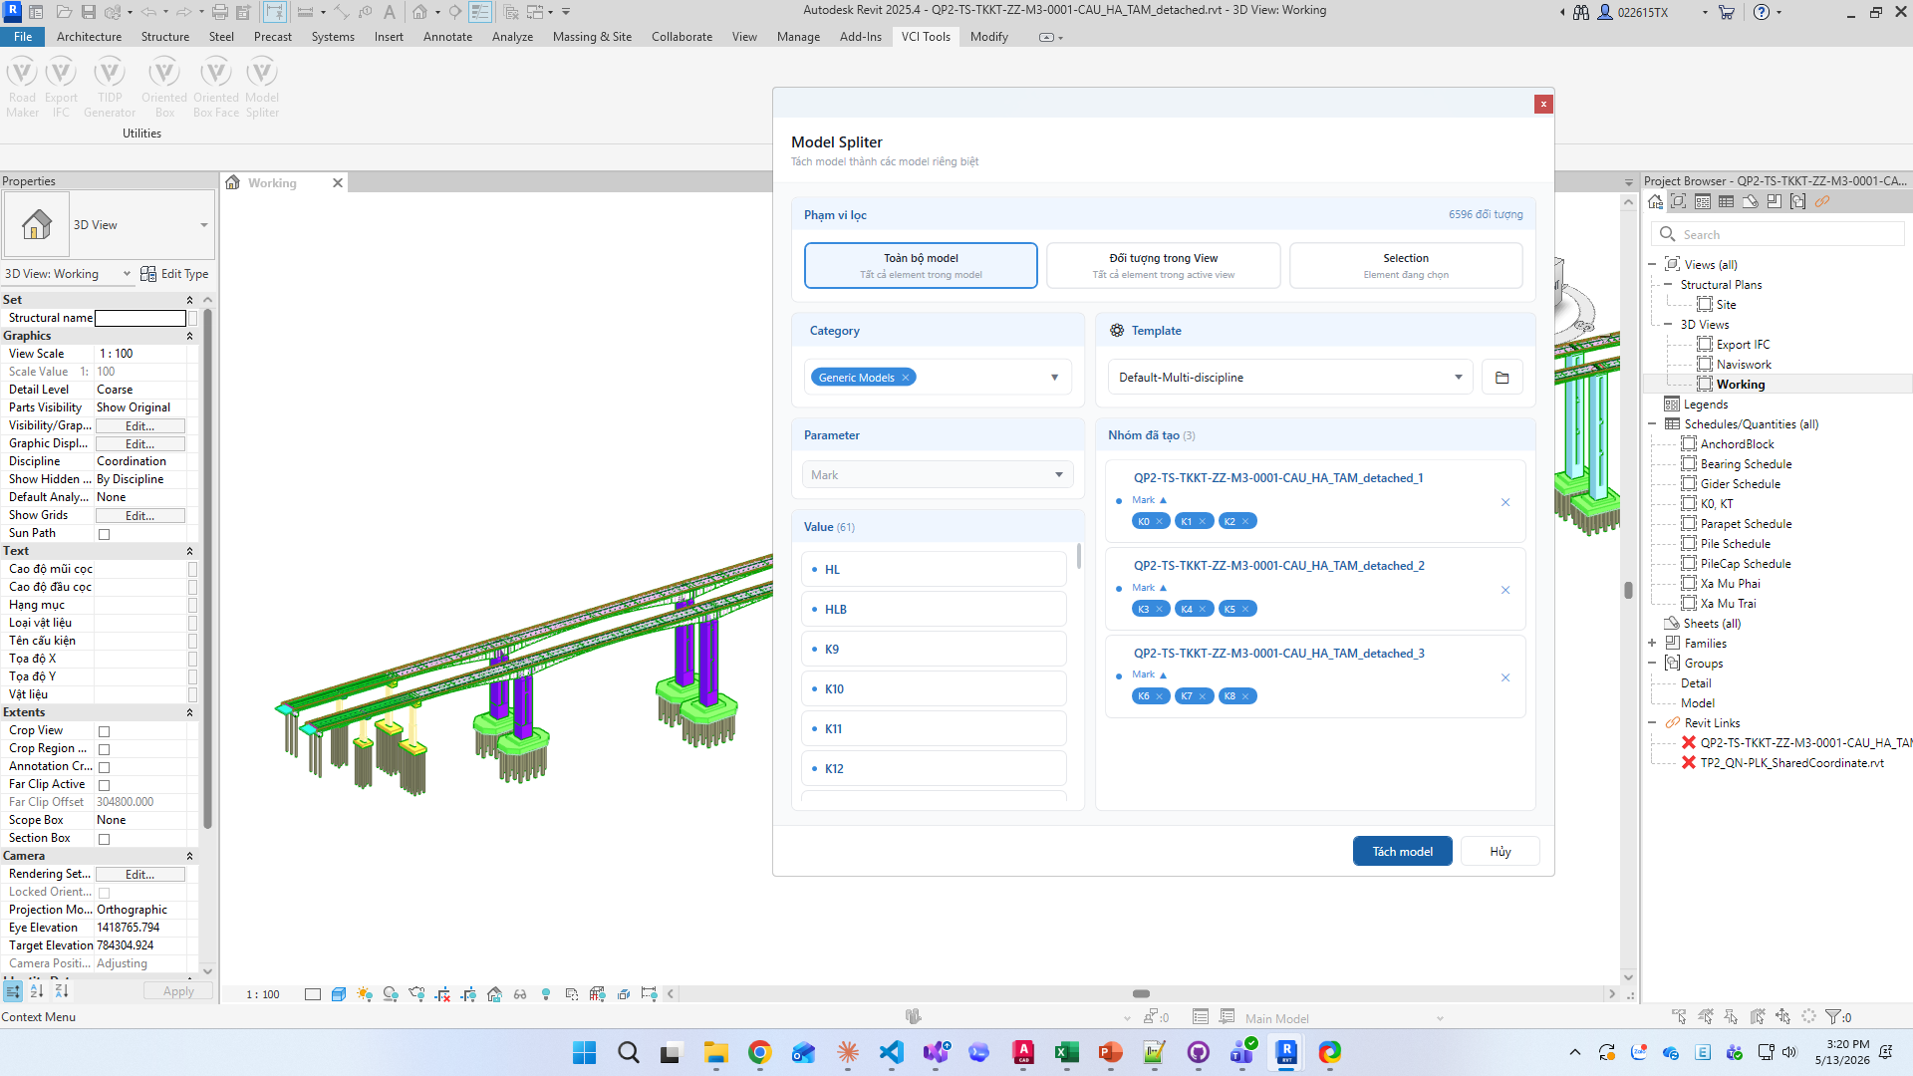Click the Save icon in quick access toolbar
The height and width of the screenshot is (1076, 1913).
89,12
